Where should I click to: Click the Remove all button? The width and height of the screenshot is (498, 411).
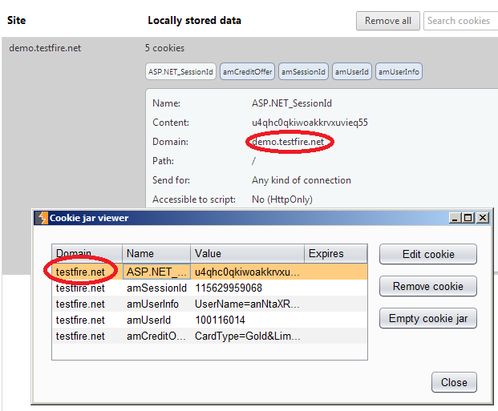[x=388, y=21]
